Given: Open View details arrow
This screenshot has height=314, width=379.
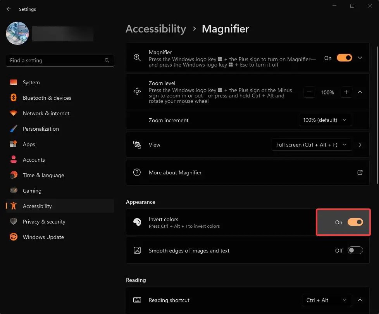Looking at the screenshot, I should click(360, 145).
